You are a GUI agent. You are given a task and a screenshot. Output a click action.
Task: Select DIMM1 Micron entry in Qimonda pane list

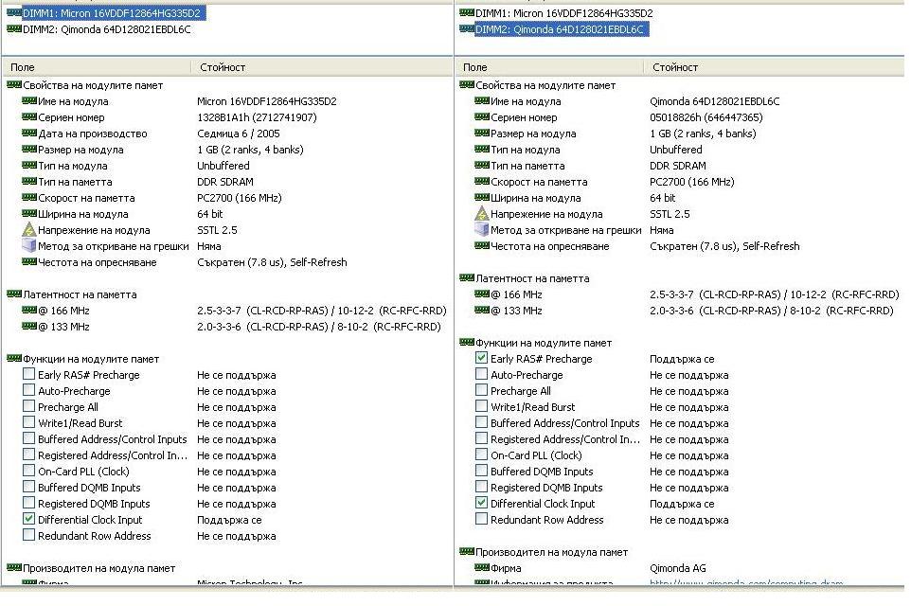[x=564, y=12]
